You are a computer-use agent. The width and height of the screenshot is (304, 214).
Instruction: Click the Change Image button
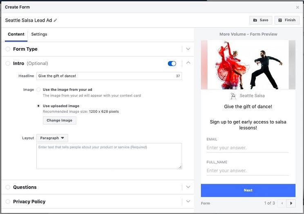tap(59, 120)
